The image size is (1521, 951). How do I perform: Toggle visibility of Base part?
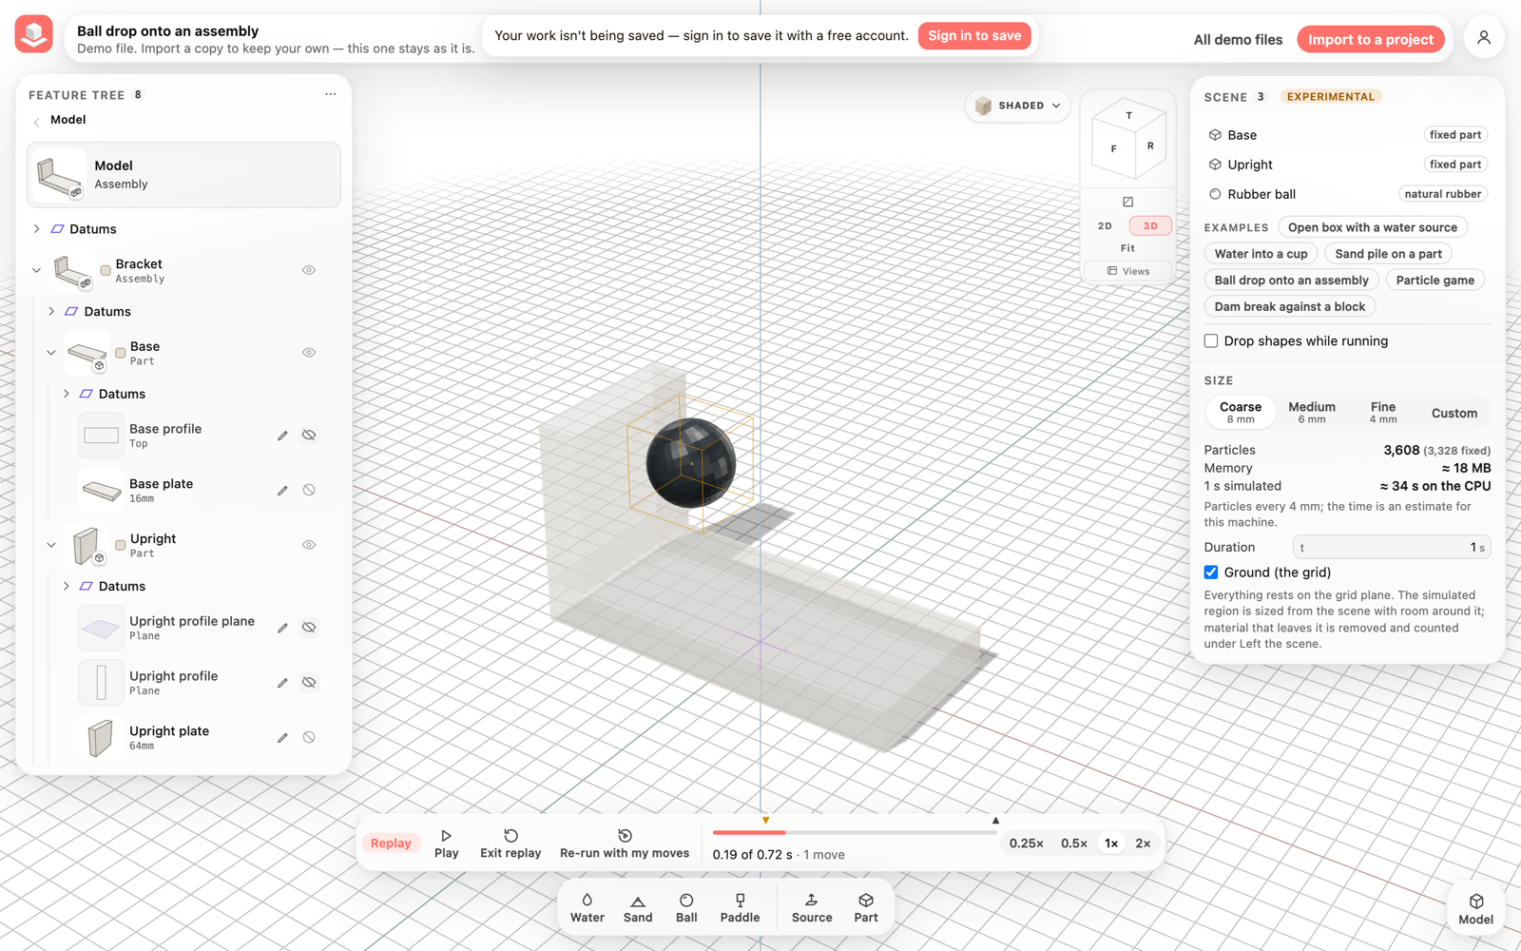309,353
